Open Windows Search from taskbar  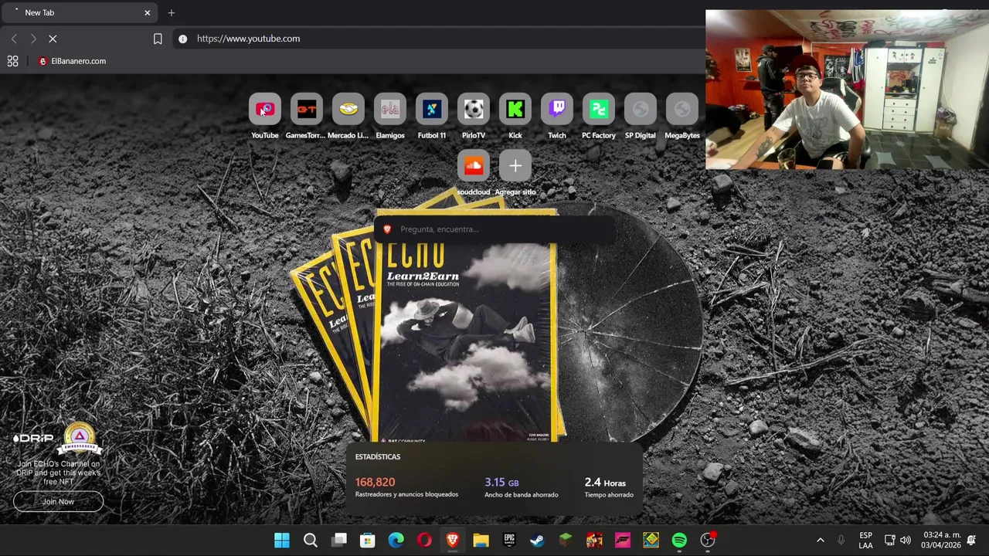[x=311, y=540]
